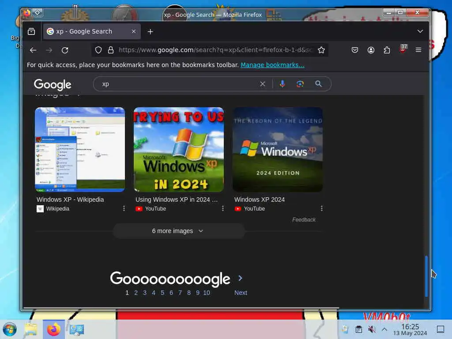Image resolution: width=452 pixels, height=339 pixels.
Task: Toggle pin-on-all-desktops title bar icon
Action: [38, 13]
